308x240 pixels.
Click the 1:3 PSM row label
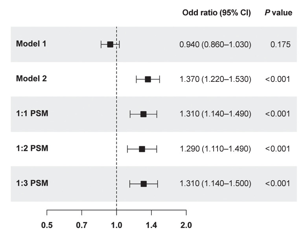32,183
